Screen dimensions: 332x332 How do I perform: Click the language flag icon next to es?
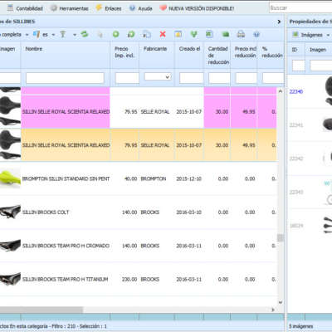tap(37, 35)
